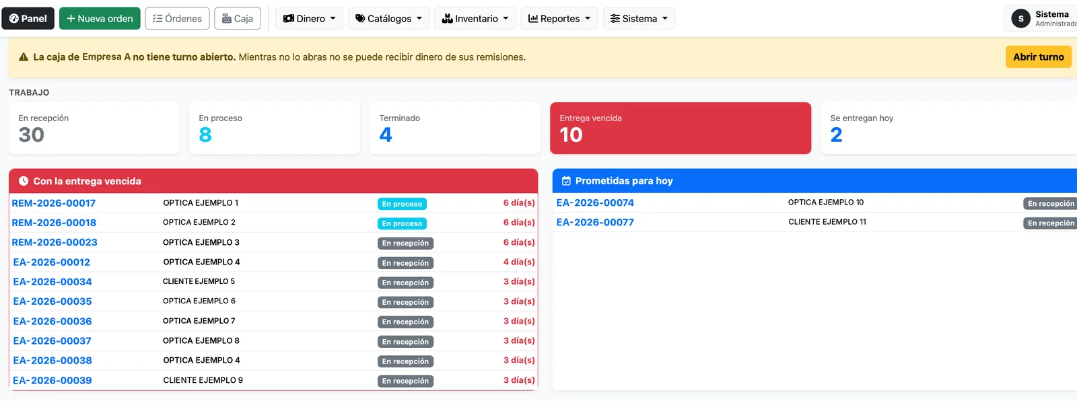The image size is (1077, 401).
Task: Open order REM-2026-00017
Action: [54, 203]
